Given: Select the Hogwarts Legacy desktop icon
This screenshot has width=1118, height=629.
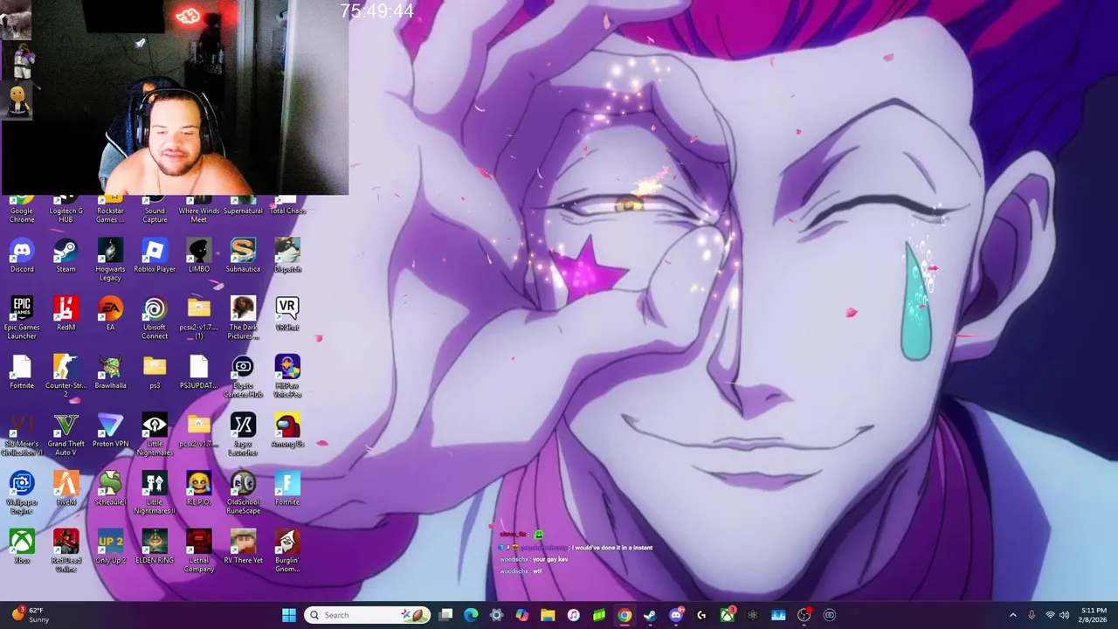Looking at the screenshot, I should [x=110, y=259].
